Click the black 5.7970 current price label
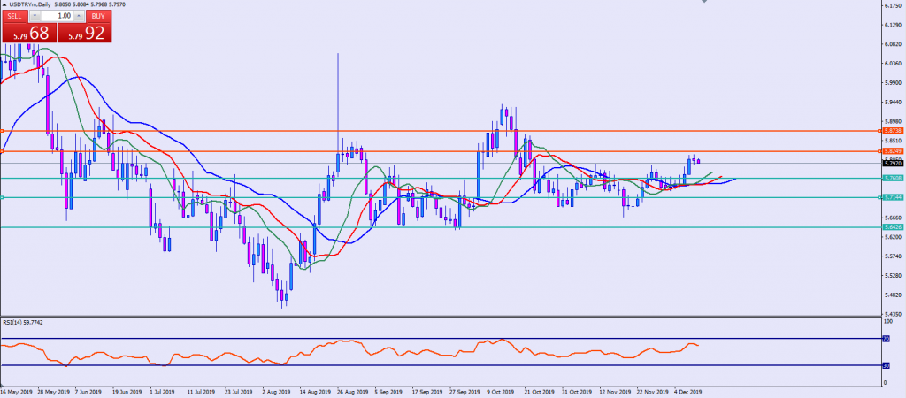The height and width of the screenshot is (398, 906). coord(892,163)
